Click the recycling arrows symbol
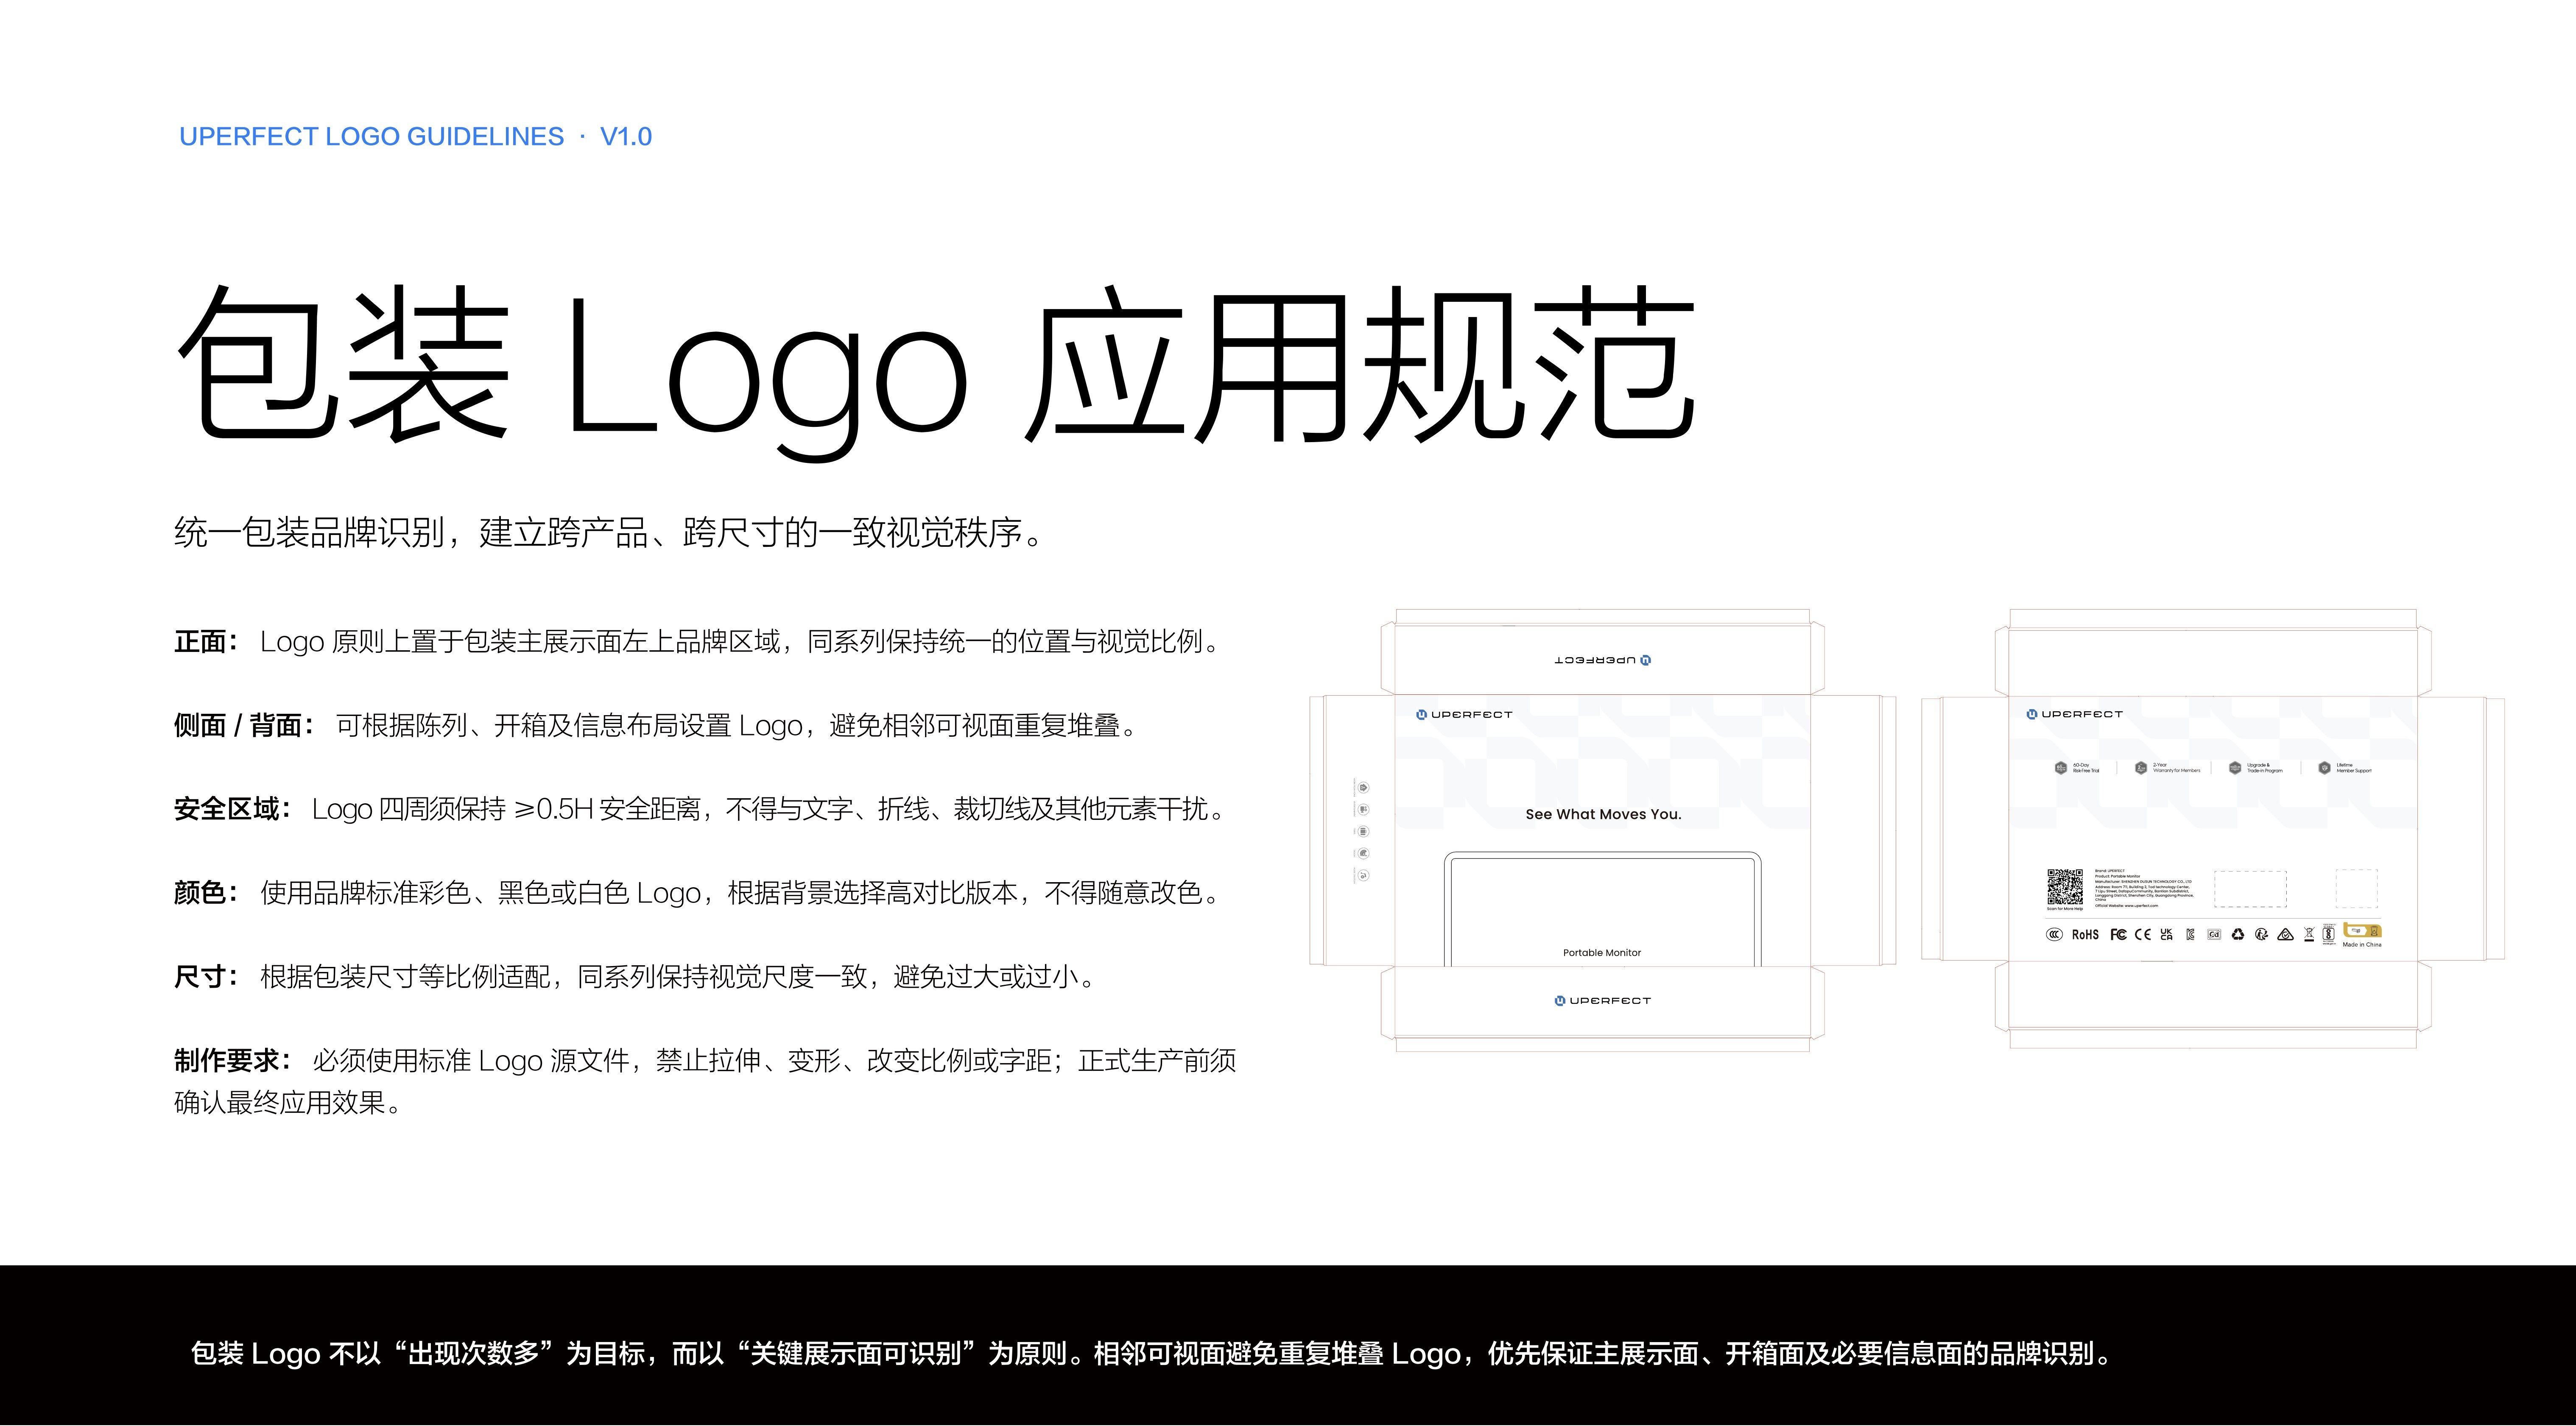2576x1426 pixels. (2238, 934)
